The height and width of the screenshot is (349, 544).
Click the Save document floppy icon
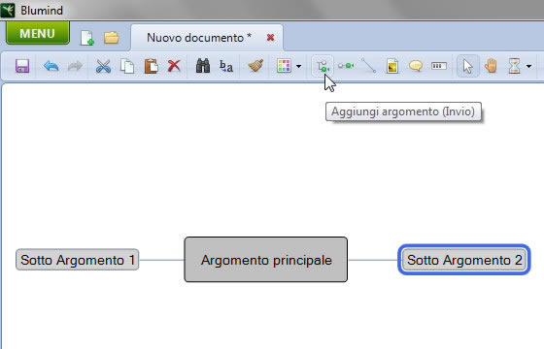[21, 66]
